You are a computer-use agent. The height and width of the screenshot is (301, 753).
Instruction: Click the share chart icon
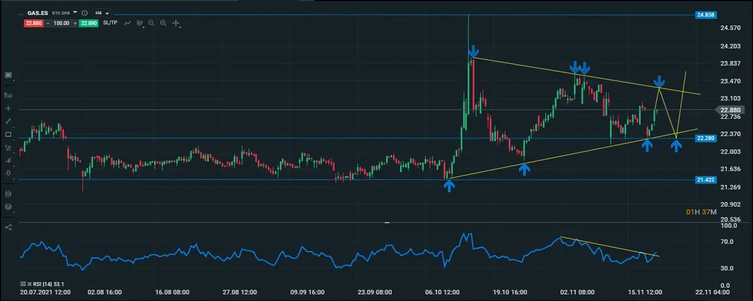pyautogui.click(x=8, y=227)
